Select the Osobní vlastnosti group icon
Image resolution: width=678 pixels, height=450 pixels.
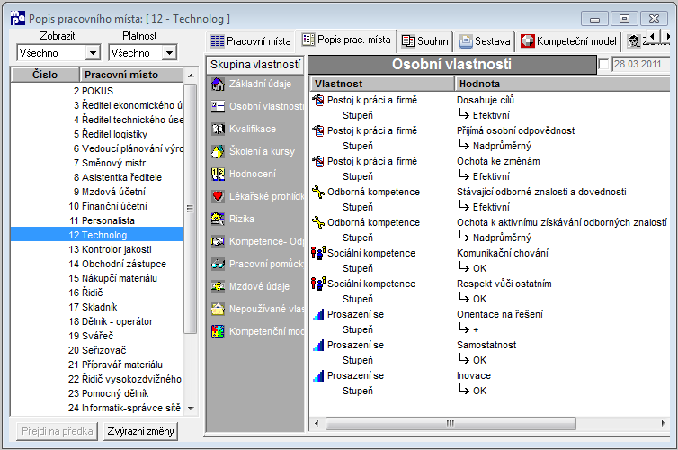(218, 106)
